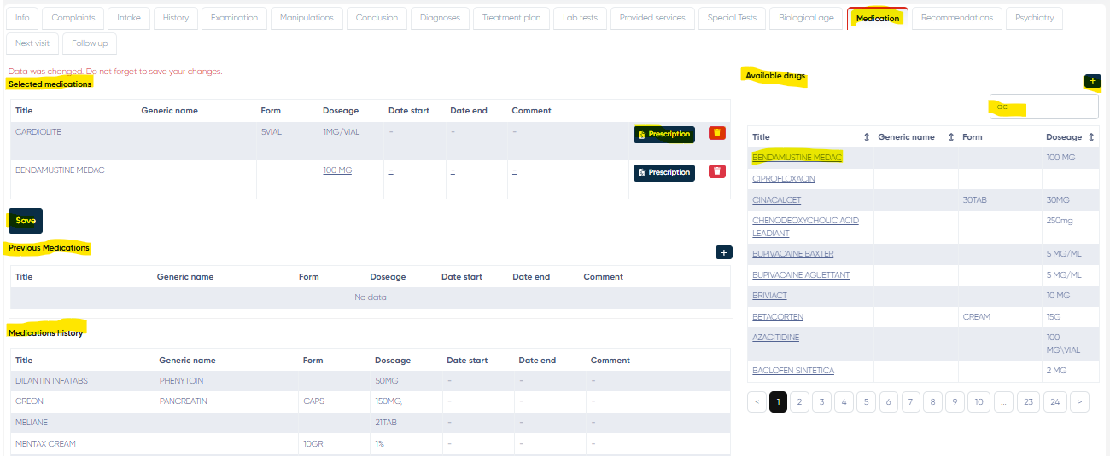This screenshot has height=456, width=1110.
Task: Open Prescription for BENDAMUSTINE MEDAC
Action: tap(663, 172)
